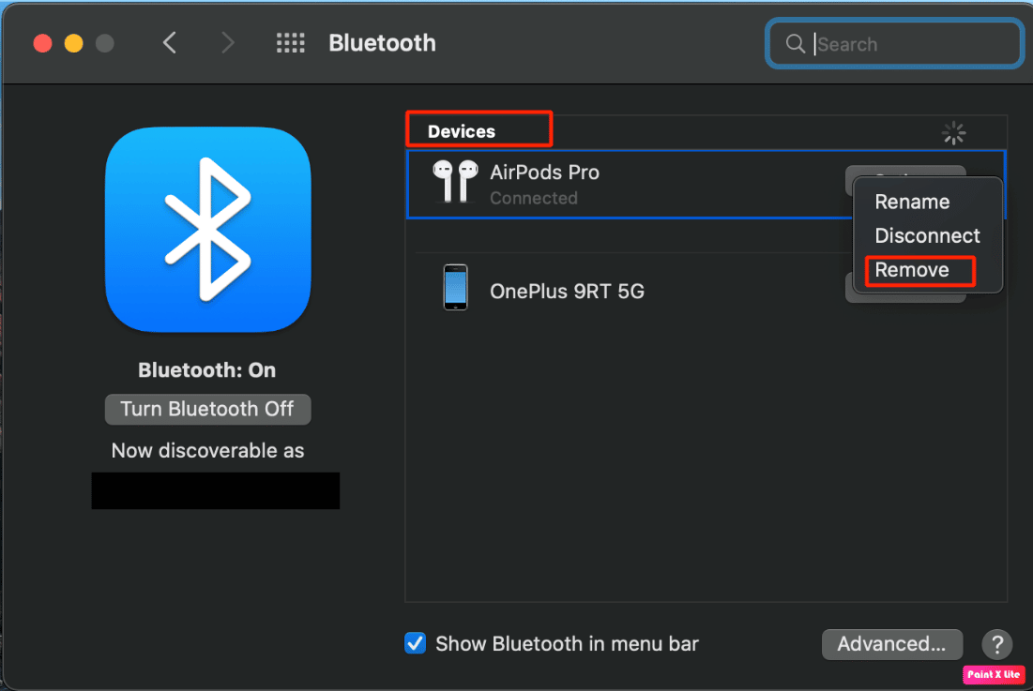Choose Rename from the context menu
The height and width of the screenshot is (691, 1033).
912,202
